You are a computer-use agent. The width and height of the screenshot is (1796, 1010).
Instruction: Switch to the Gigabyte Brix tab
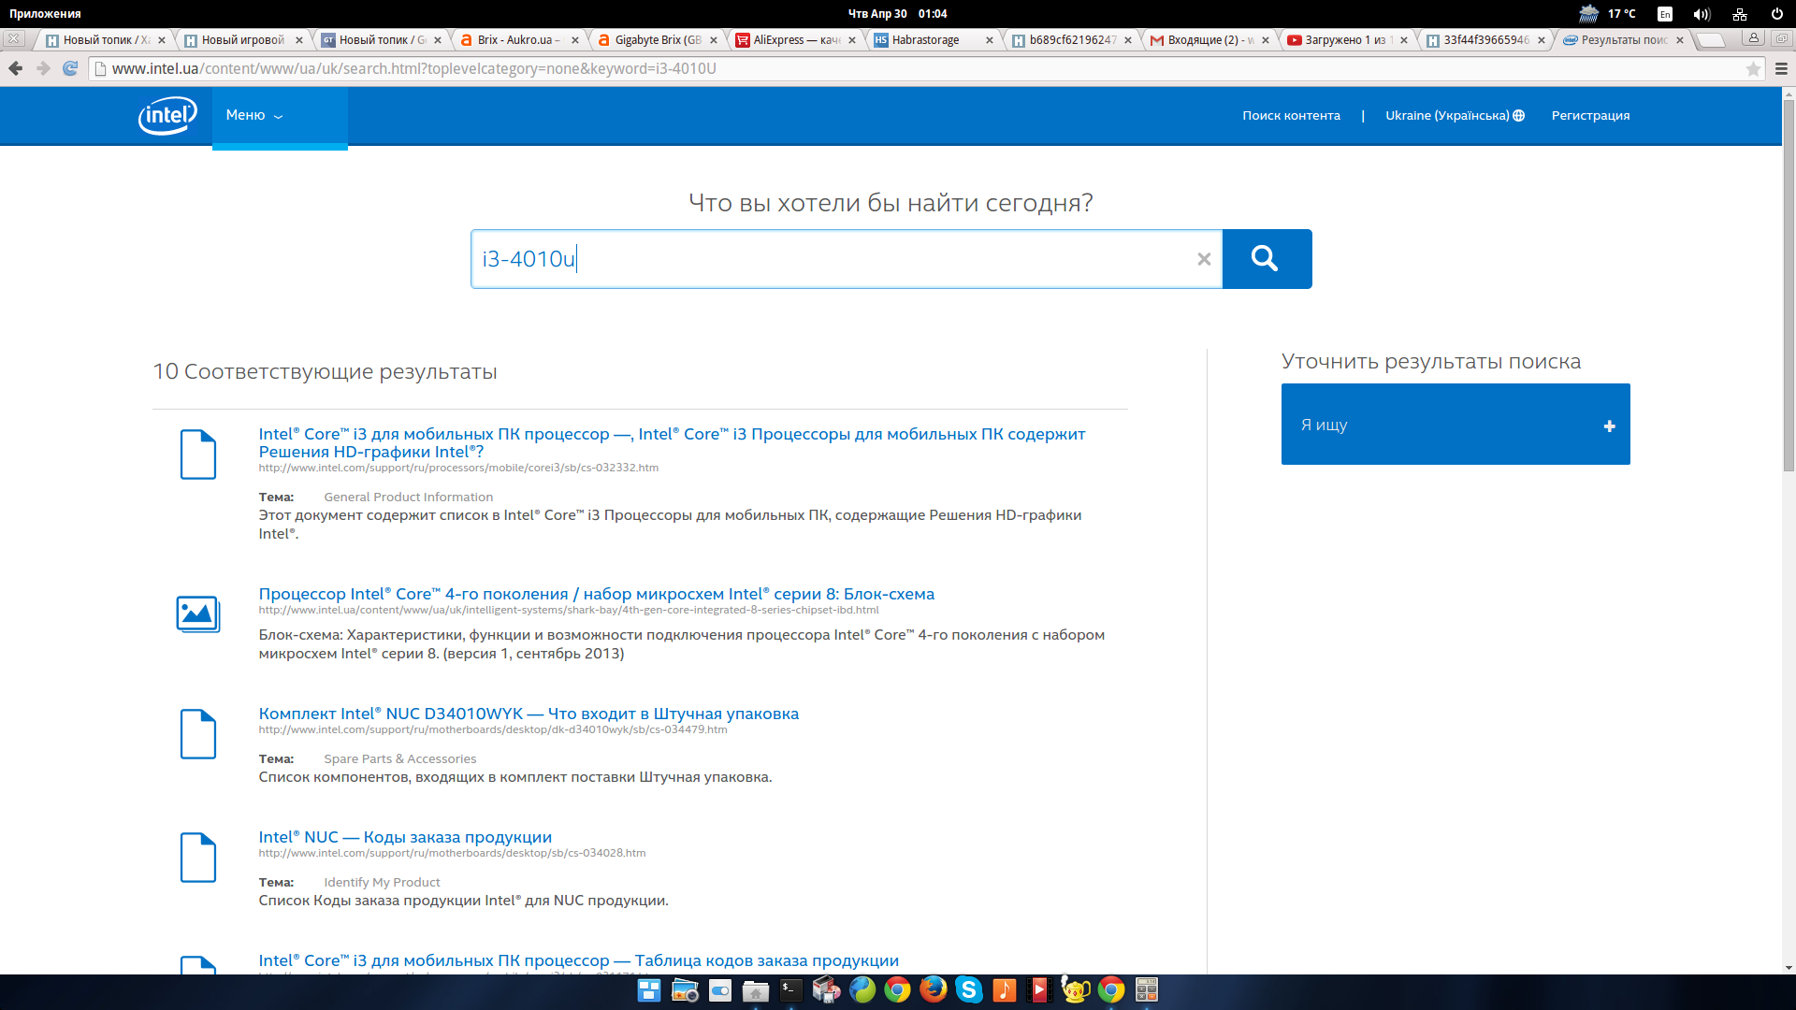657,40
